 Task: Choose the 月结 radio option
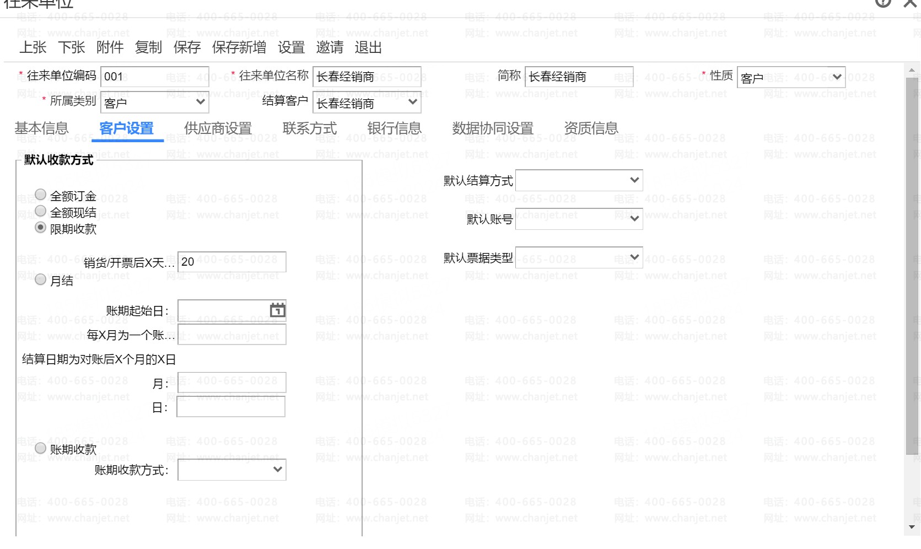(40, 279)
